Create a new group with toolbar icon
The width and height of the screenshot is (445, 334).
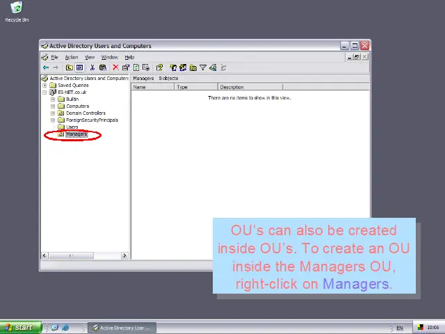coord(183,67)
